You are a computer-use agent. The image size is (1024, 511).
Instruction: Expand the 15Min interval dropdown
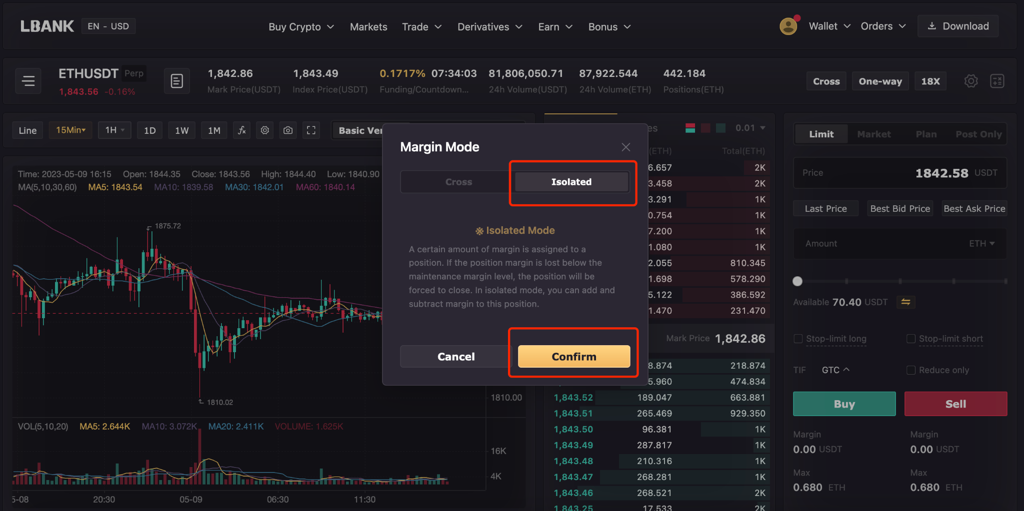click(70, 130)
